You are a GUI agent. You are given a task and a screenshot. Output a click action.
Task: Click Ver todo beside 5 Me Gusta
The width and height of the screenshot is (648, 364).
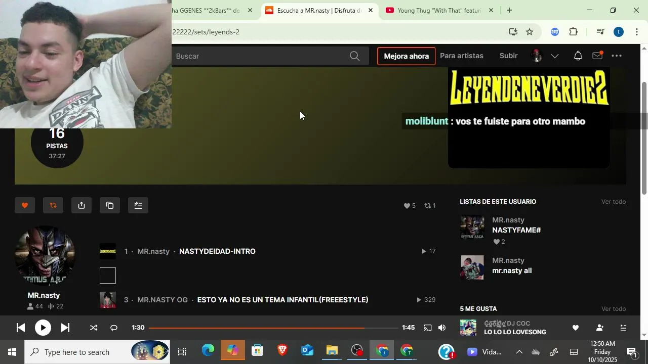(614, 309)
